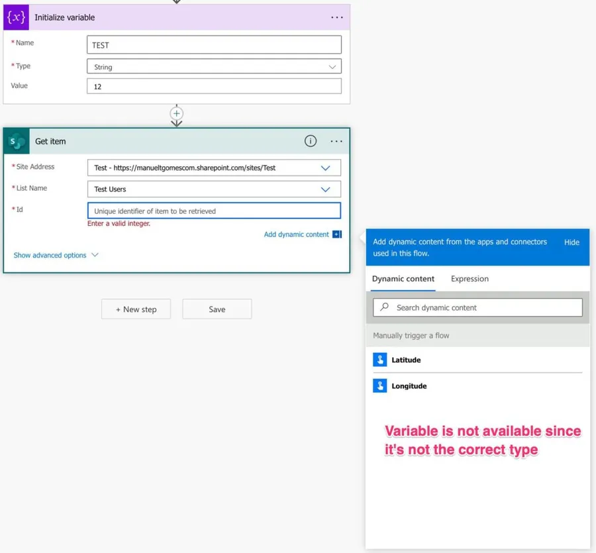Open the List Name dropdown
This screenshot has width=596, height=553.
tap(325, 189)
